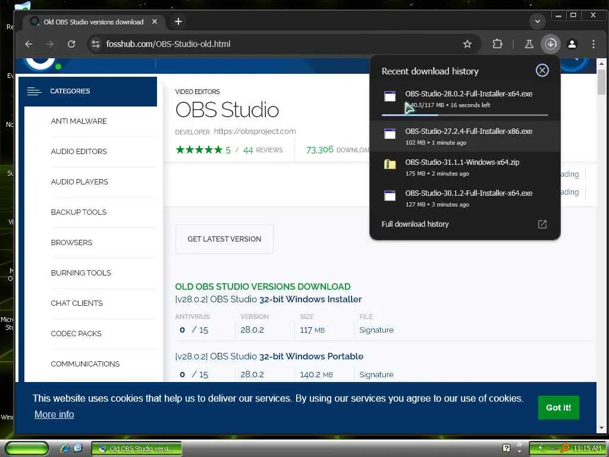The width and height of the screenshot is (609, 457).
Task: Bookmark this page with the star icon
Action: [x=467, y=44]
